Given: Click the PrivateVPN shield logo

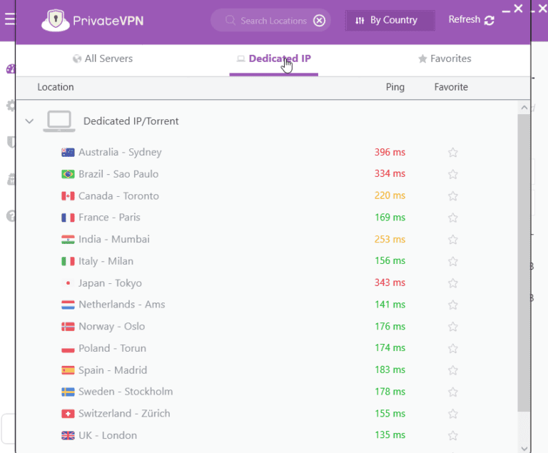Looking at the screenshot, I should 55,20.
